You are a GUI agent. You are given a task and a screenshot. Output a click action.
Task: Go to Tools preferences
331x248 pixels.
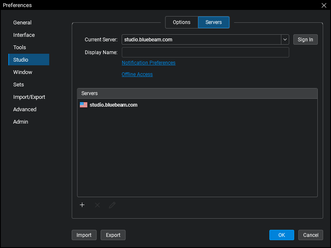[19, 48]
